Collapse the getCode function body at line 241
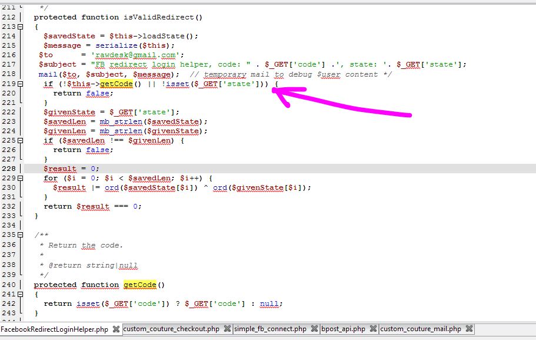 point(21,294)
